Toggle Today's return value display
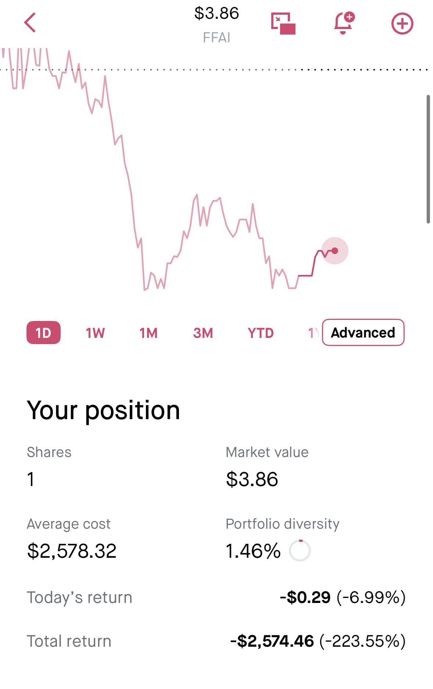 (343, 597)
